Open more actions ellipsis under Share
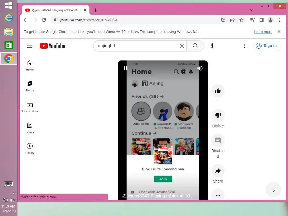288x216 pixels. click(x=218, y=195)
